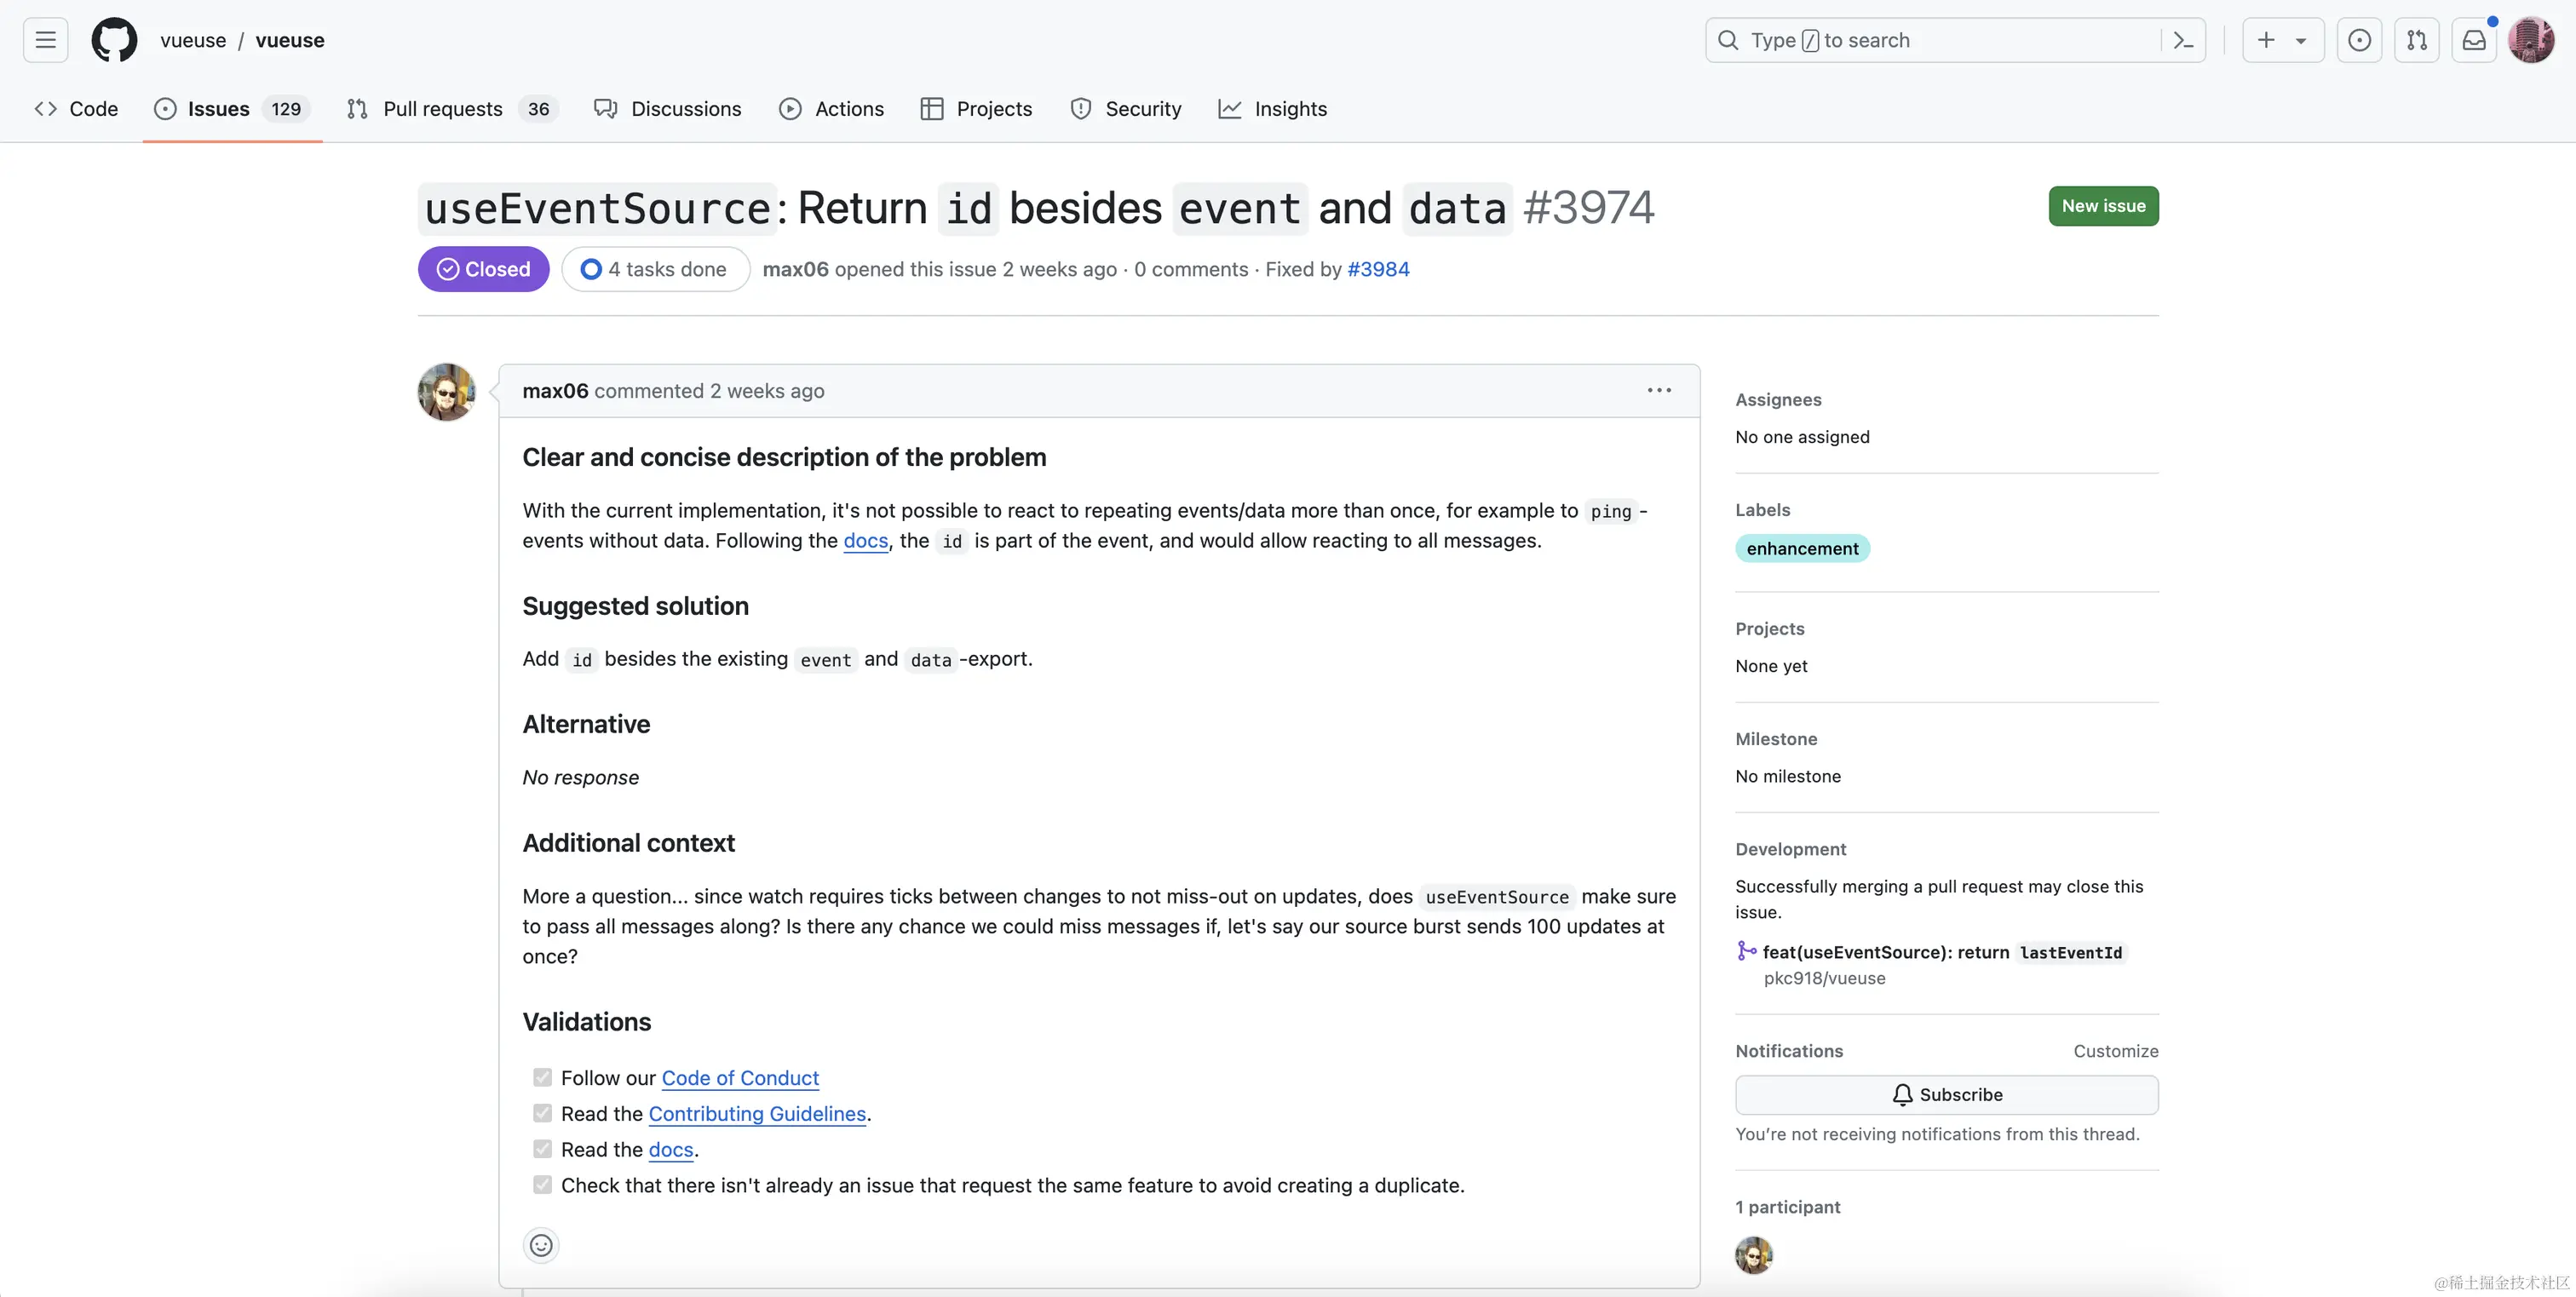Toggle the Follow our Code of Conduct checkbox
The height and width of the screenshot is (1297, 2576).
[542, 1078]
